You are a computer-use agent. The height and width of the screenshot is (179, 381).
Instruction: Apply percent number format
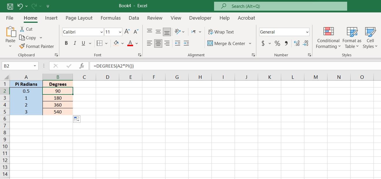[x=277, y=43]
